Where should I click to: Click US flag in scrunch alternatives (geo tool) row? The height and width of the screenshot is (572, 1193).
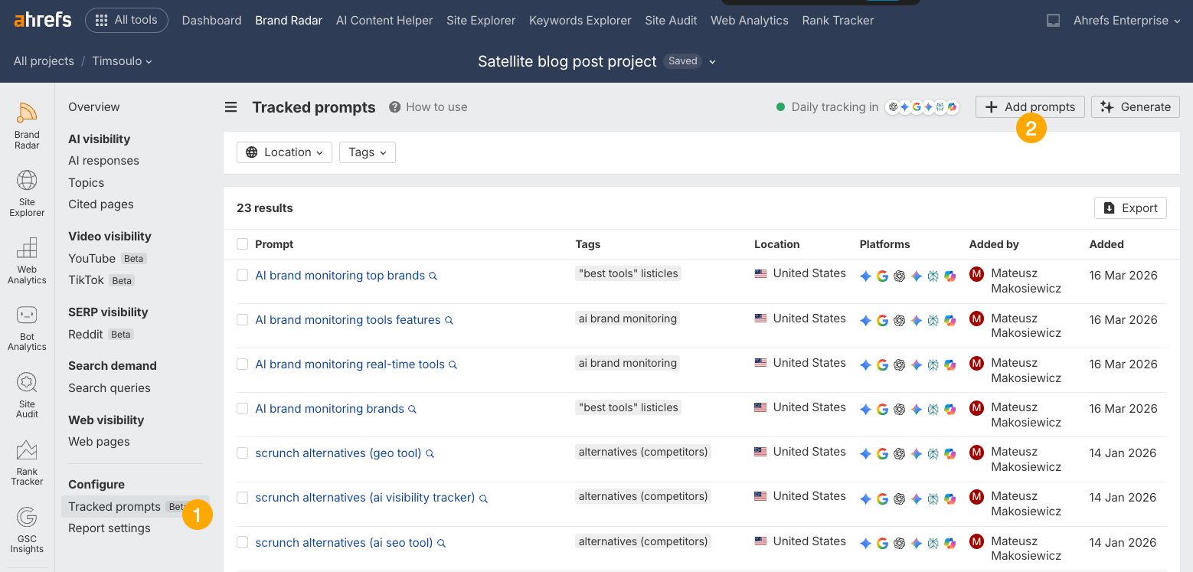coord(760,452)
